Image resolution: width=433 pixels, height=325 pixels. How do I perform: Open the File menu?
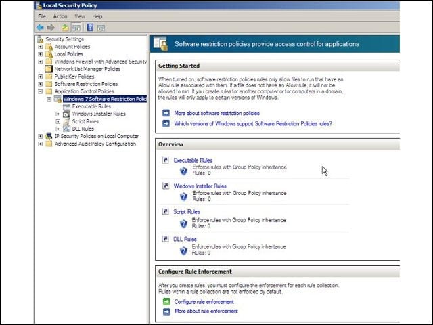(x=42, y=16)
